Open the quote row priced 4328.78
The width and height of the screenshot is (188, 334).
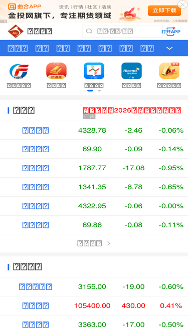94,130
